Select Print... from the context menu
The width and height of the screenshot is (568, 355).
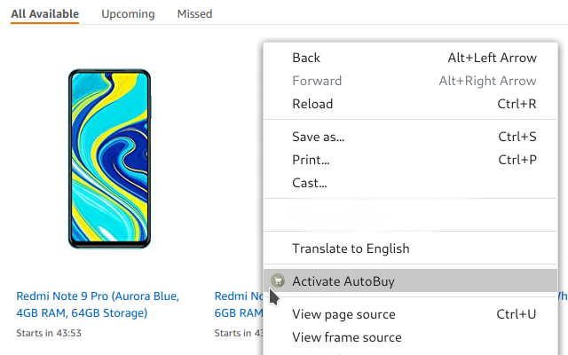311,160
